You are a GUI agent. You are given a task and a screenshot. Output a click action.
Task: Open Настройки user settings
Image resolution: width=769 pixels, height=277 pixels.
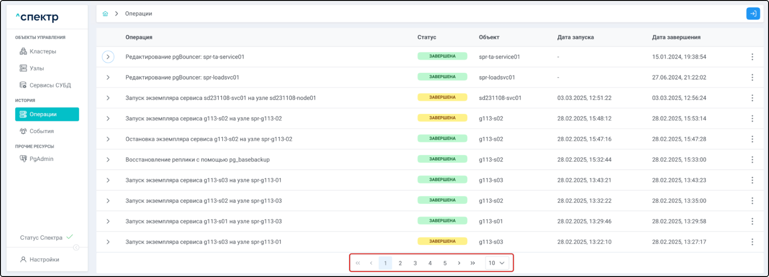point(44,260)
